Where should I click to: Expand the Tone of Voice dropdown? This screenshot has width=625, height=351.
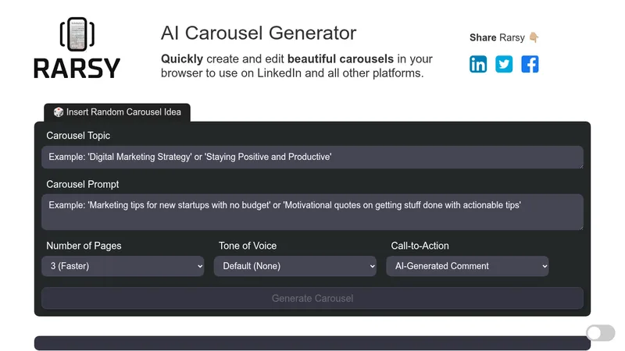click(x=295, y=266)
